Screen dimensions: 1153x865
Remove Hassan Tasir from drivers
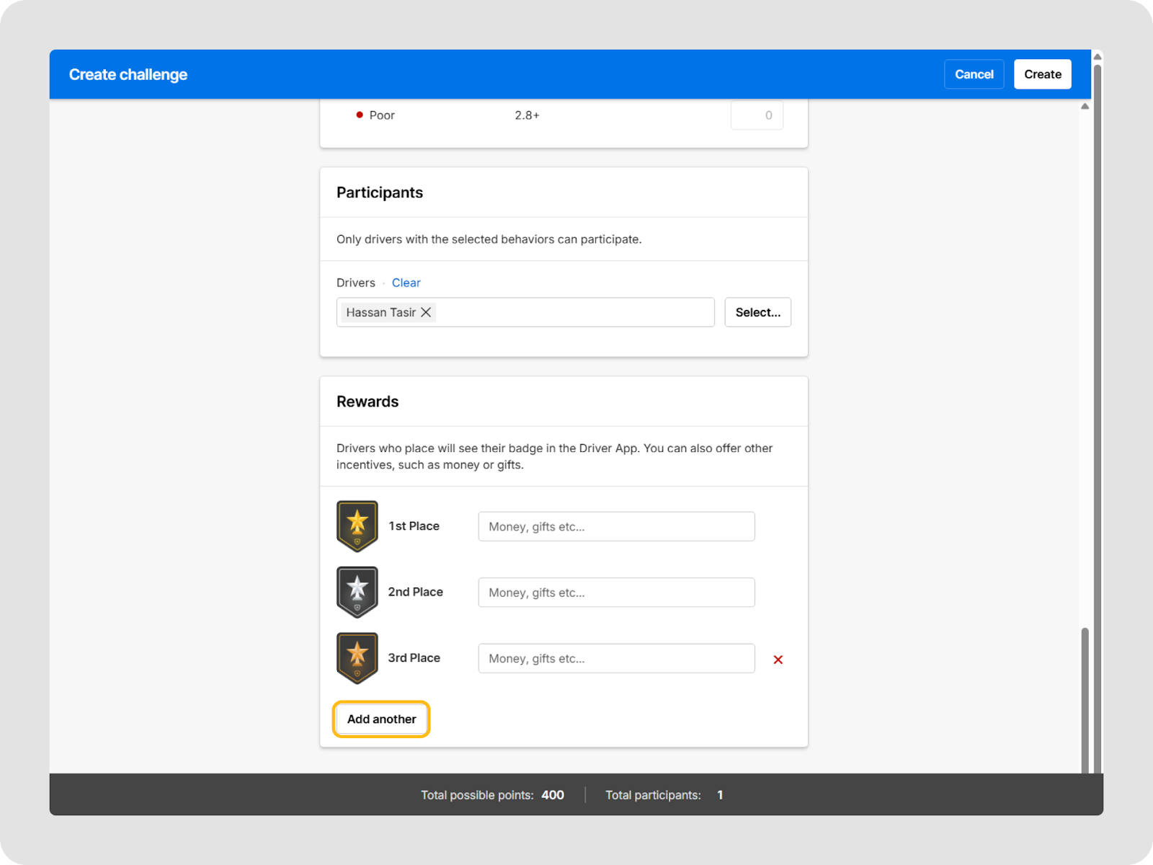coord(426,312)
